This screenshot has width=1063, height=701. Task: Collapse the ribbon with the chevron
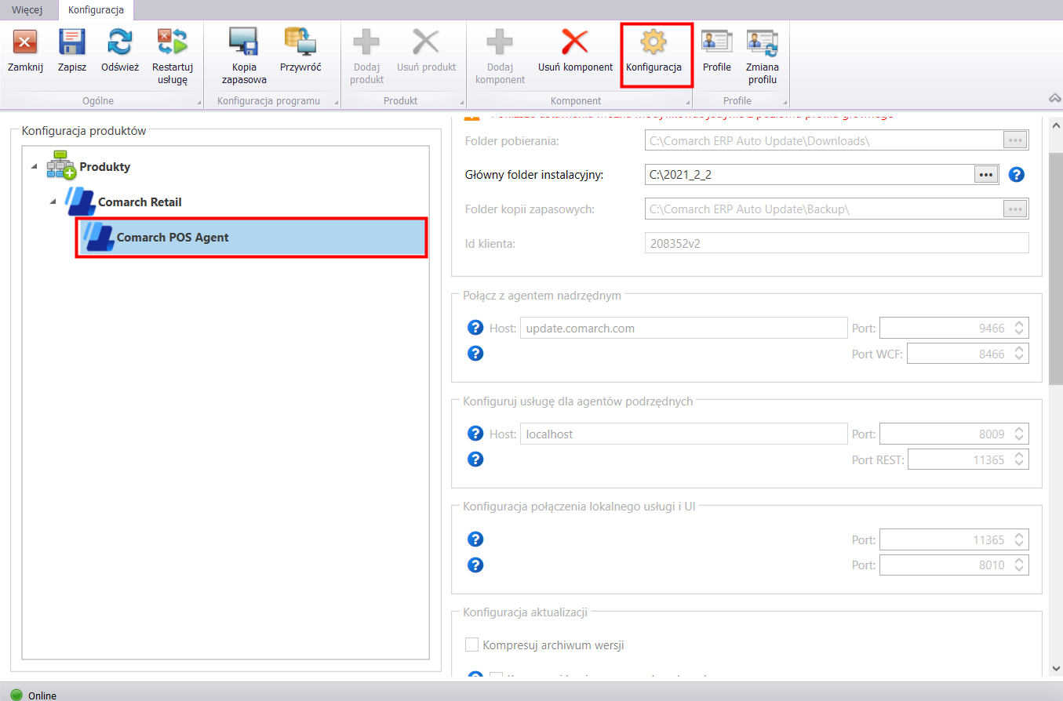click(x=1054, y=97)
